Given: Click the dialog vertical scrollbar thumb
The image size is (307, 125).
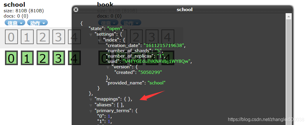Looking at the screenshot, I should (x=289, y=72).
